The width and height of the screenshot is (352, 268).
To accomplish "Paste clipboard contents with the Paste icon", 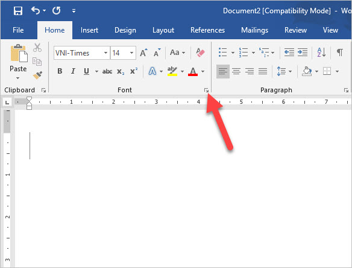I will pyautogui.click(x=19, y=53).
